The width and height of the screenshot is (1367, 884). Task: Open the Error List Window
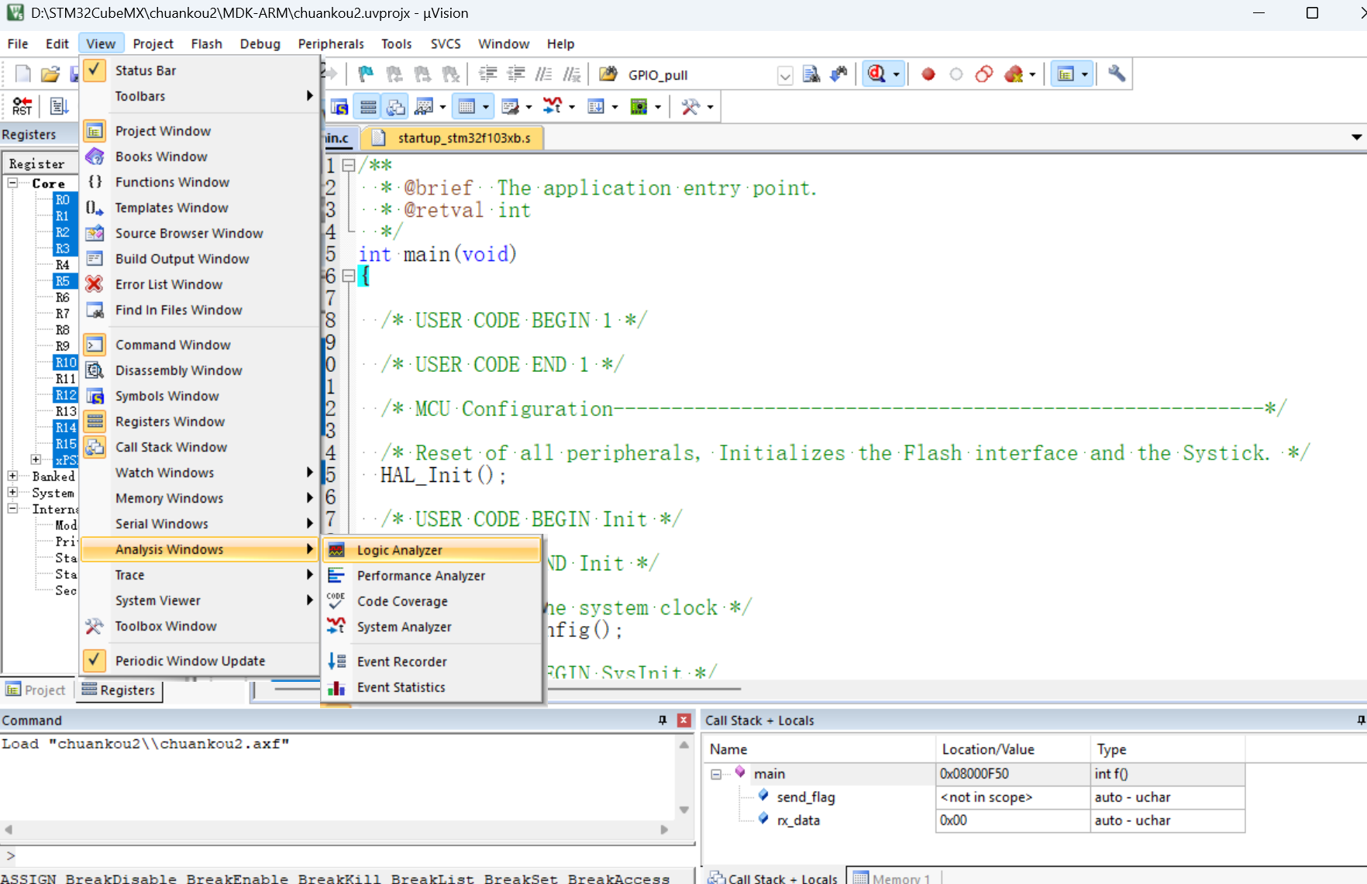point(200,284)
